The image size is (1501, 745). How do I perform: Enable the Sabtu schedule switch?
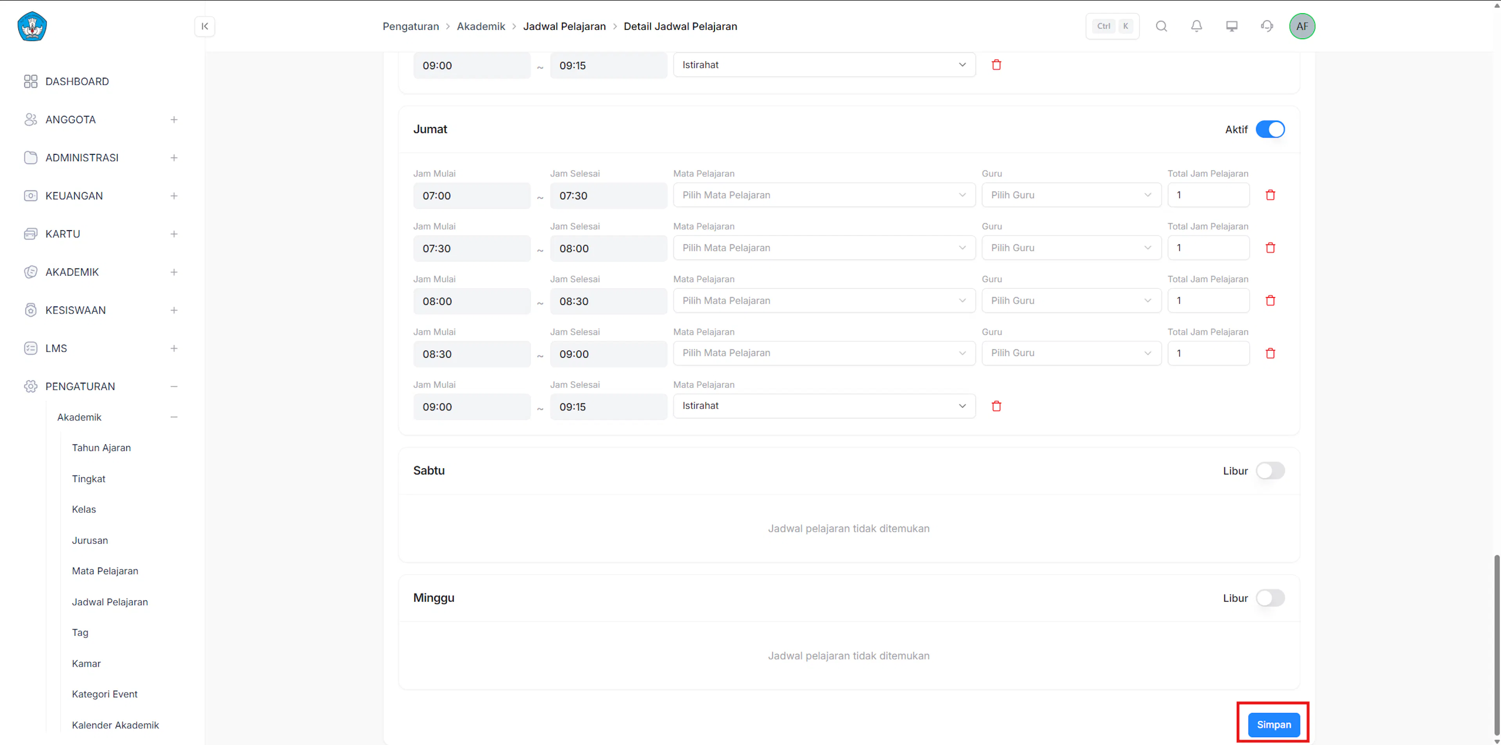click(x=1270, y=471)
